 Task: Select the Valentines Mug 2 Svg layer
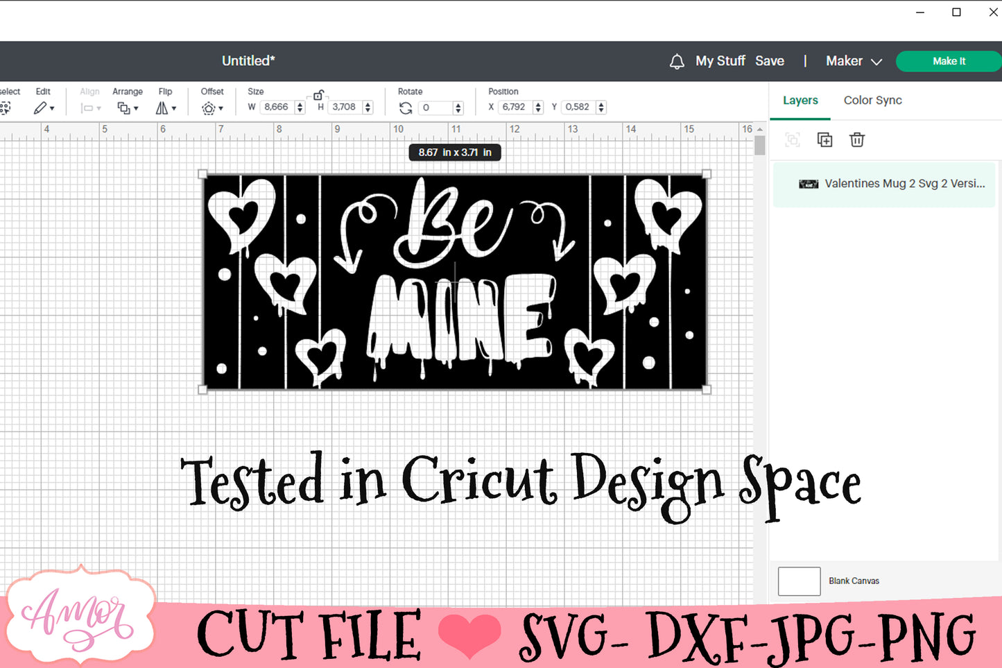click(x=884, y=184)
